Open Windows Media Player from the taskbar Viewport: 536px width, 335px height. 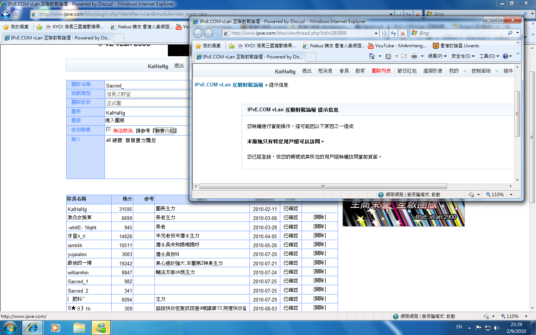(x=55, y=328)
